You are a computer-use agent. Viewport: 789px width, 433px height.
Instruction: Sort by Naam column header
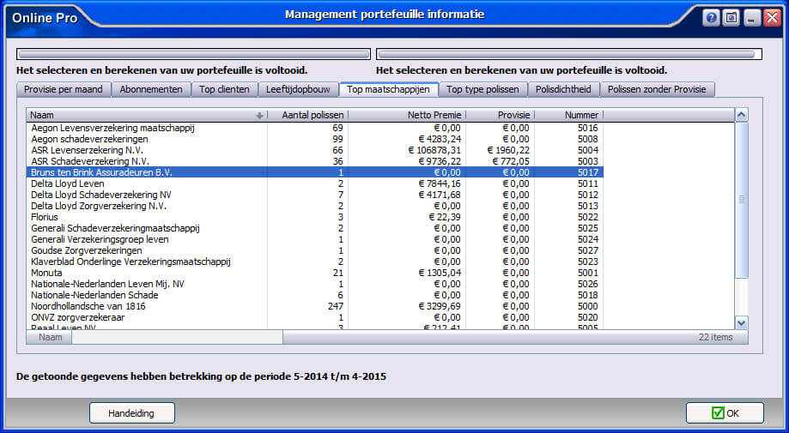[147, 115]
